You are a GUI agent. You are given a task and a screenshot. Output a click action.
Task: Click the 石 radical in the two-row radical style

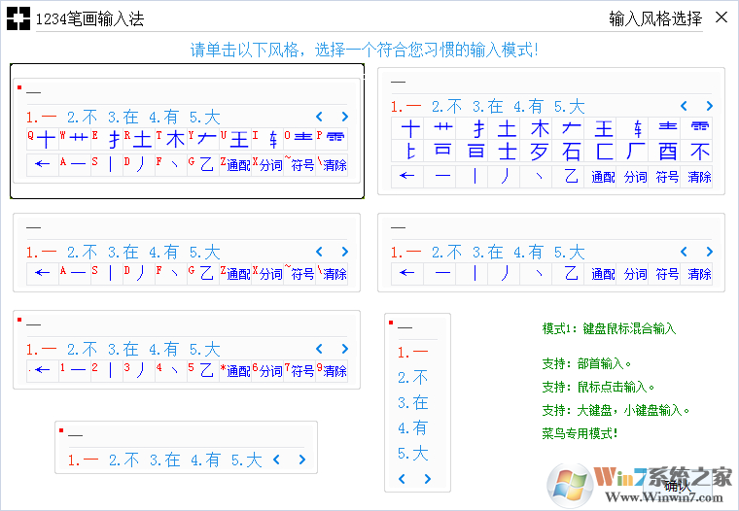click(571, 152)
